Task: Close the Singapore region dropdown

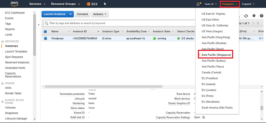Action: coord(230,4)
